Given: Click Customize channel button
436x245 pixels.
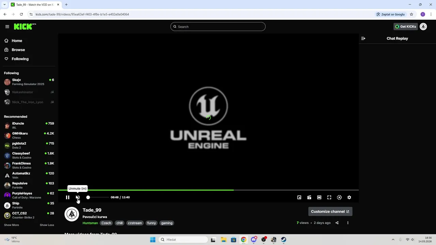Looking at the screenshot, I should (x=330, y=211).
